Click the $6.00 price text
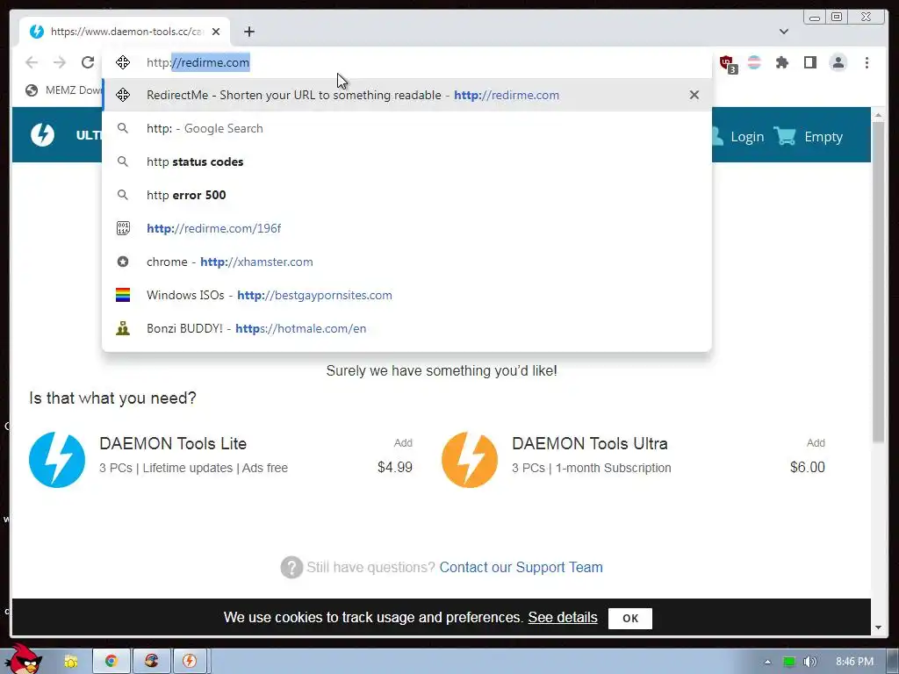 click(808, 467)
